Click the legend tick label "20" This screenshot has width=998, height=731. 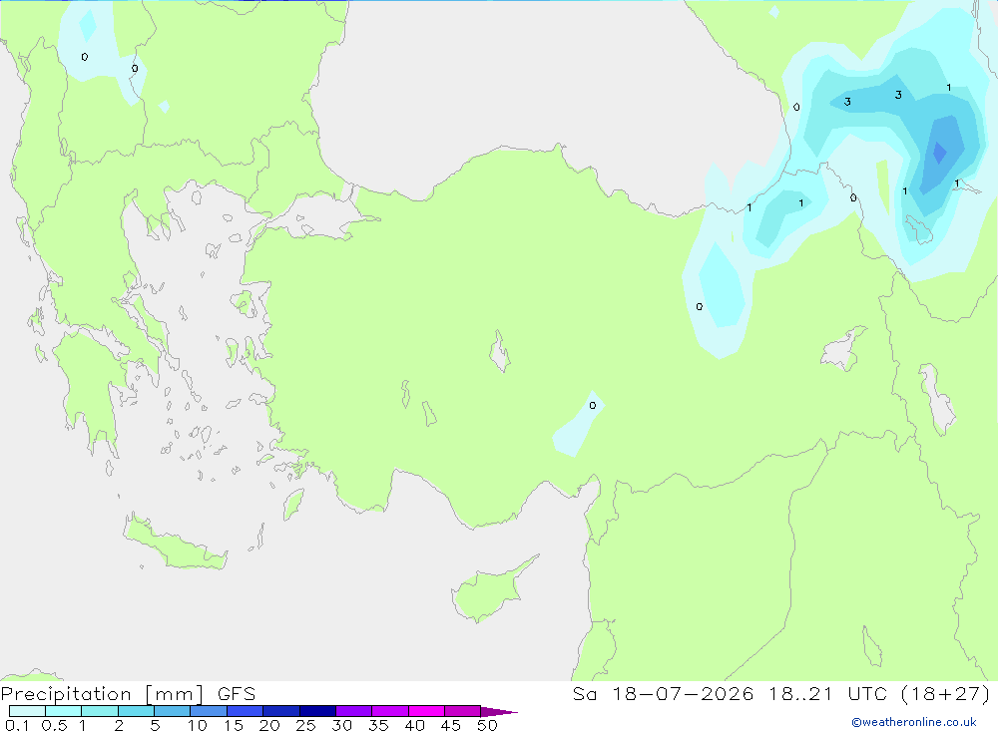click(x=269, y=725)
